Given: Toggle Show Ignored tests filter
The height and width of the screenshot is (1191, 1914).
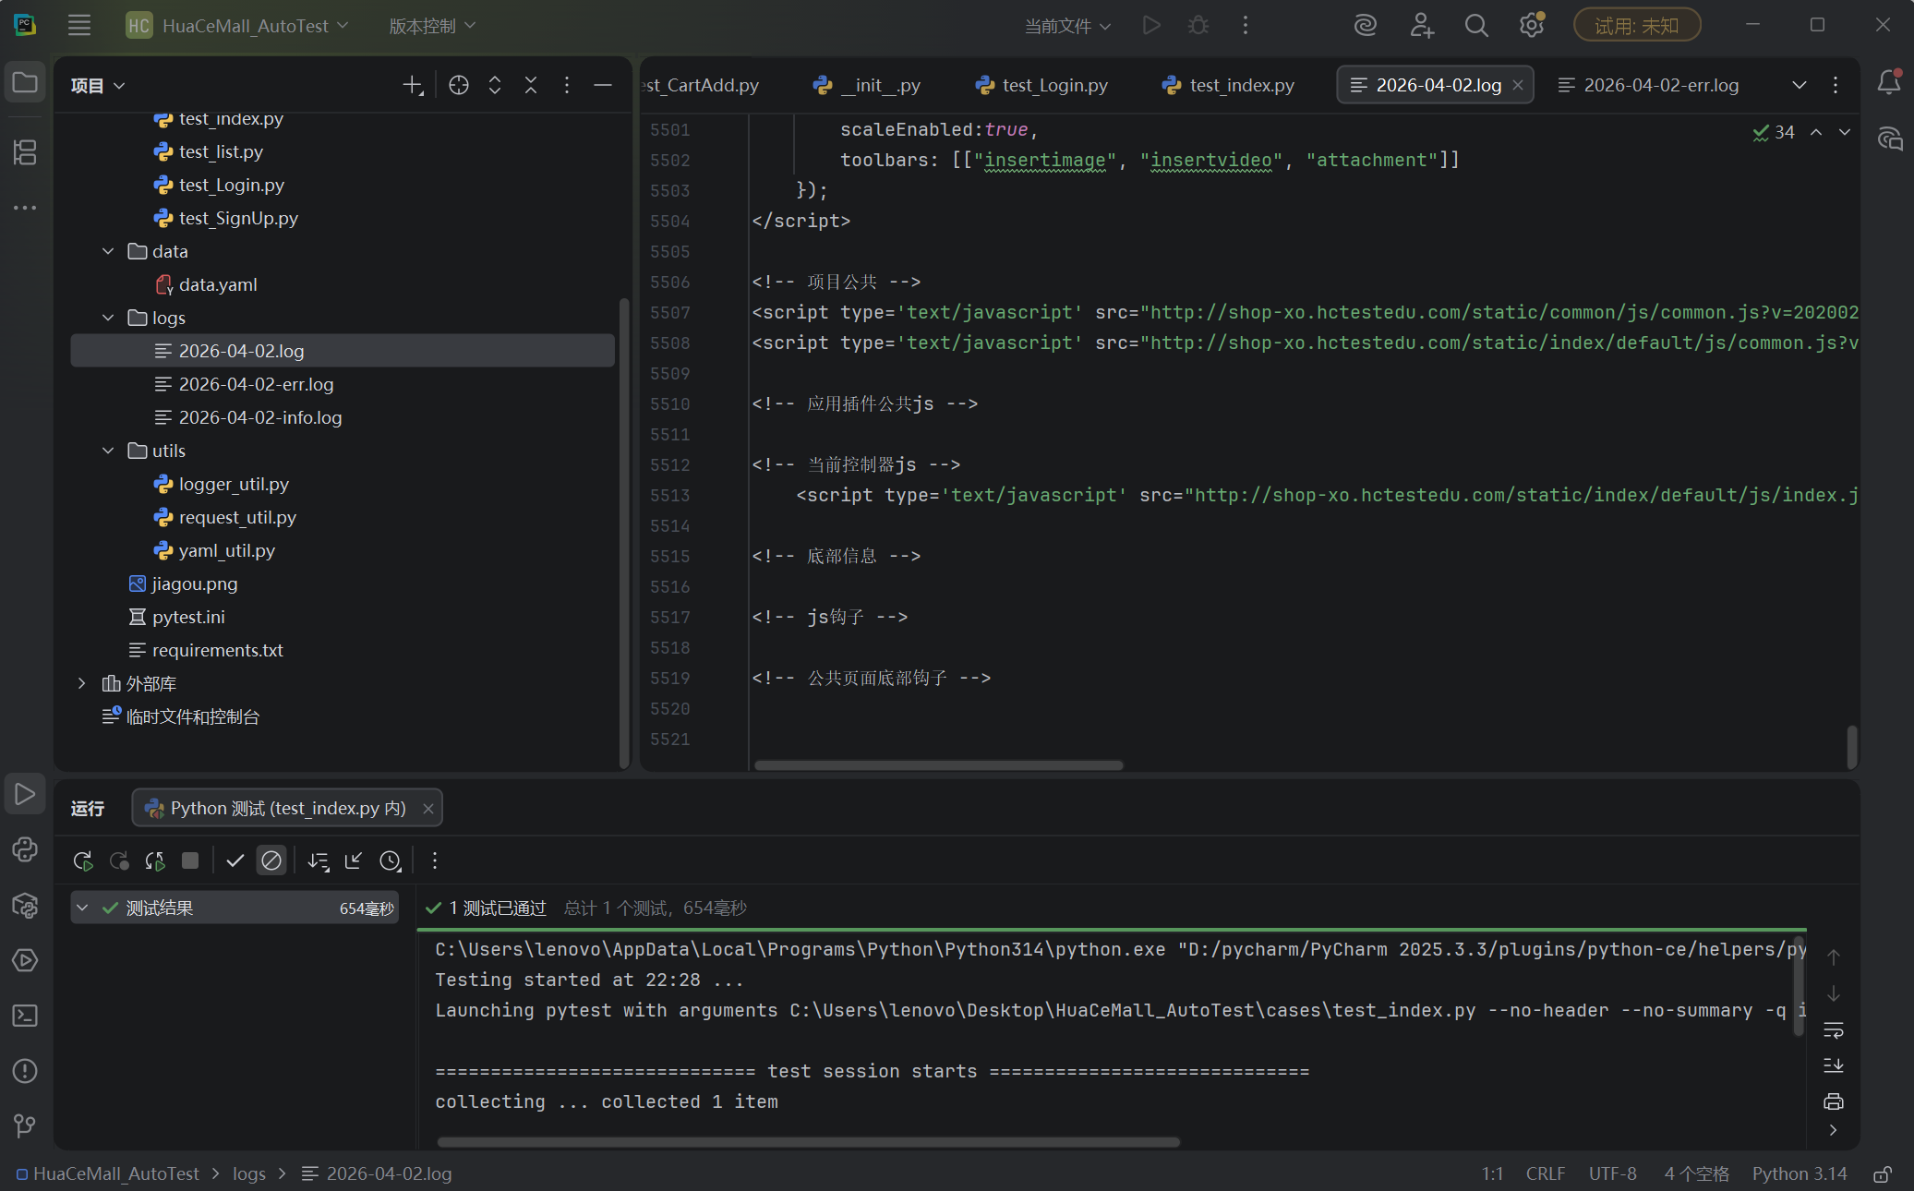Looking at the screenshot, I should coord(271,860).
